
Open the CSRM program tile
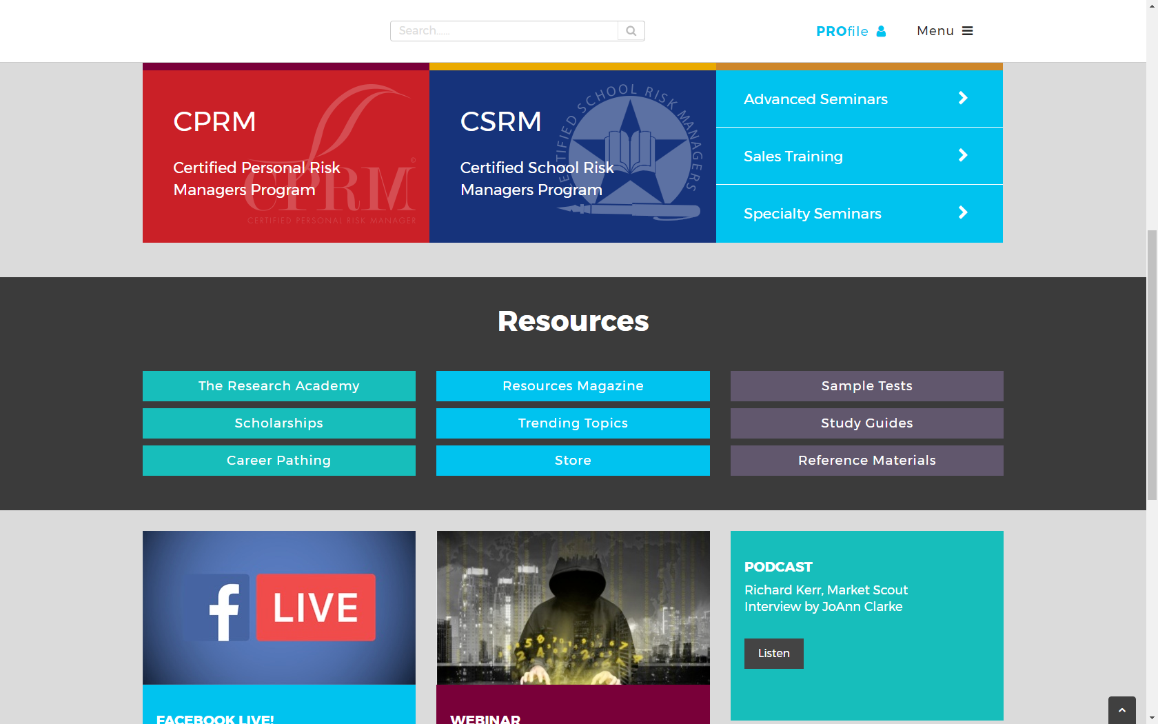point(573,156)
